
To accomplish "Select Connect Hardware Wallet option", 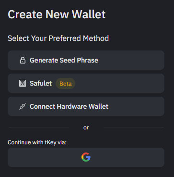I will pyautogui.click(x=86, y=106).
